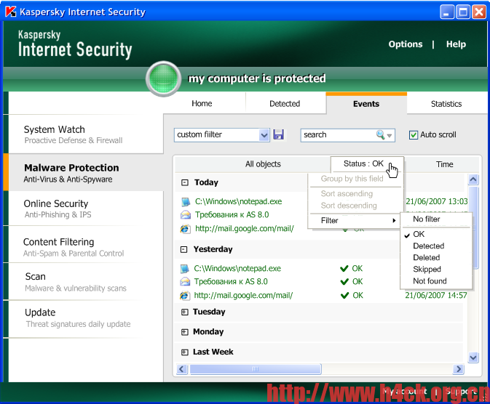The width and height of the screenshot is (490, 404).
Task: Open the Update section in sidebar
Action: click(86, 318)
